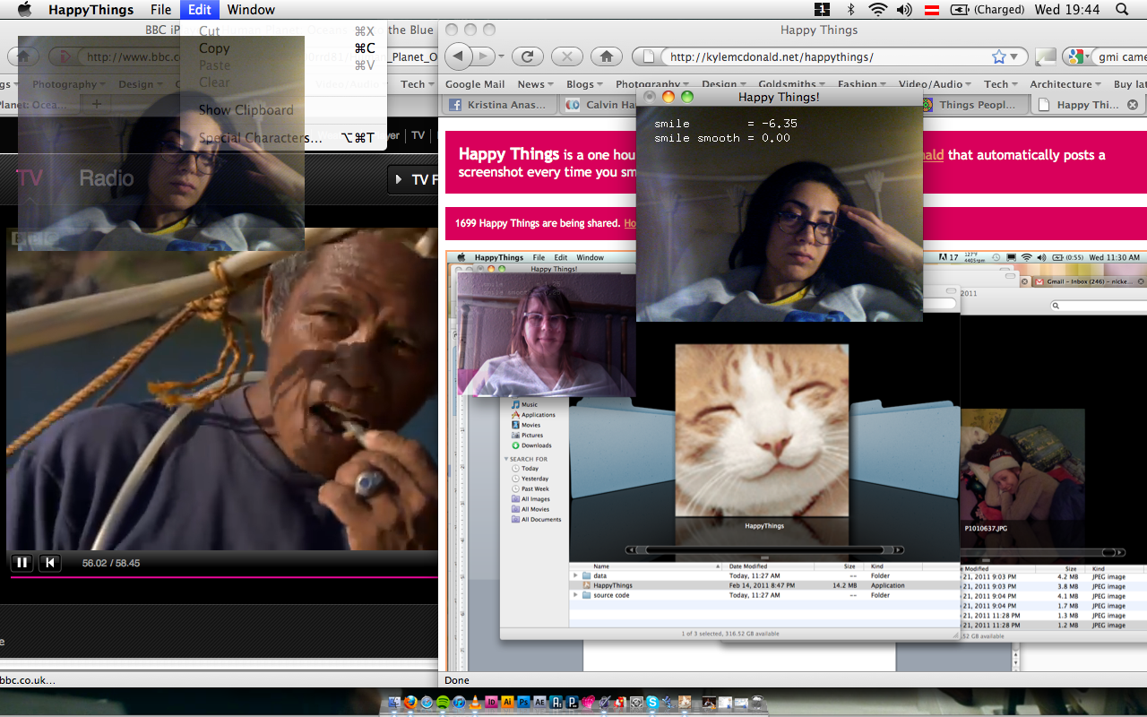Open the Google Mail bookmark
Image resolution: width=1147 pixels, height=717 pixels.
click(x=475, y=84)
